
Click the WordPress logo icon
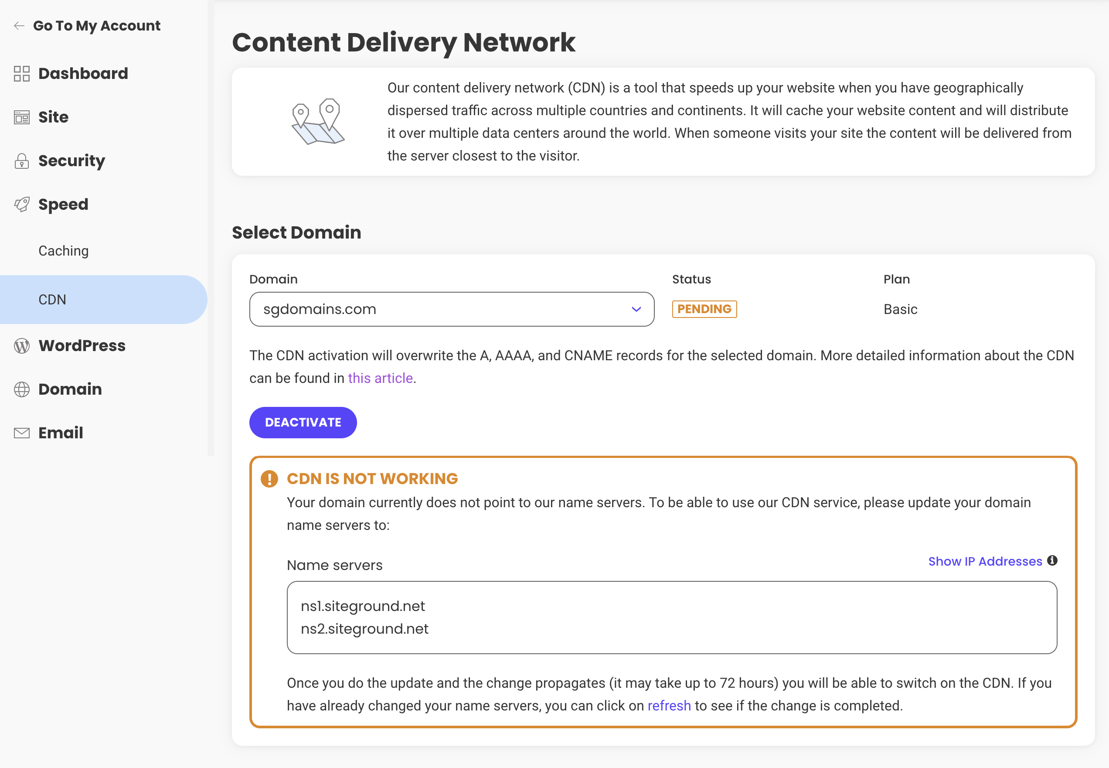22,345
